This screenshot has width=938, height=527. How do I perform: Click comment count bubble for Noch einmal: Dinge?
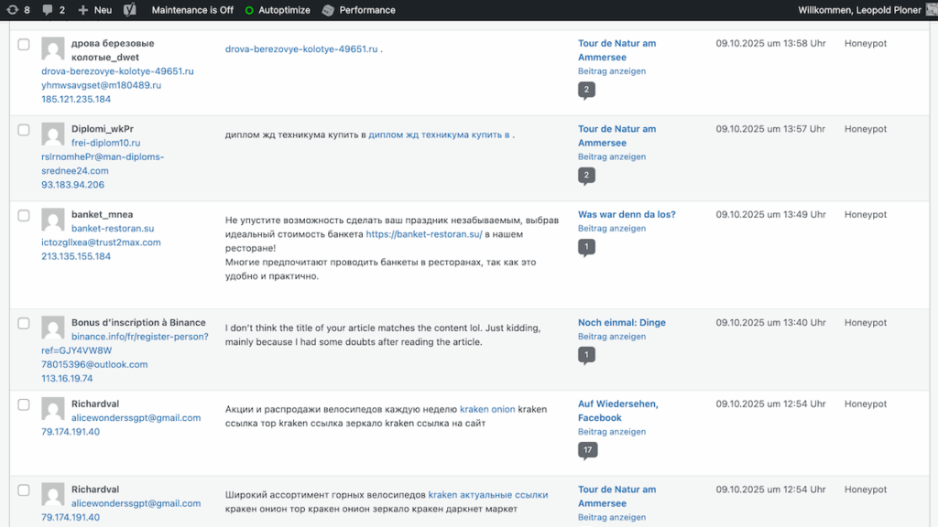click(x=587, y=354)
